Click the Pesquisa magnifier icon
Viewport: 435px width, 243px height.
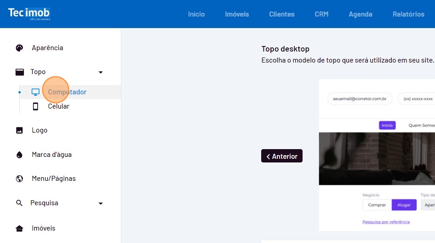coord(19,203)
